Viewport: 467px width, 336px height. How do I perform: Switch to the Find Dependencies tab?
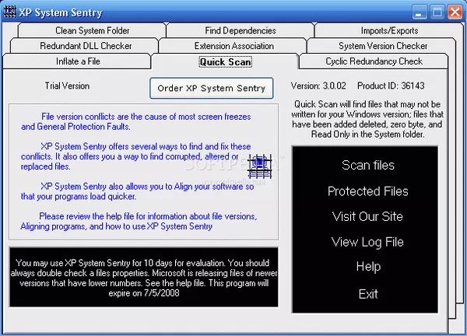(241, 30)
